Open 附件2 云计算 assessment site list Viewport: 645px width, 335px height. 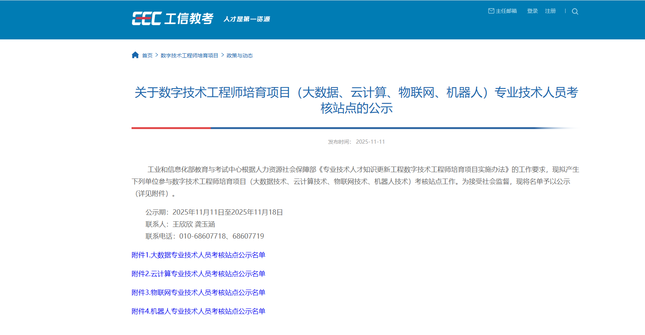[198, 274]
